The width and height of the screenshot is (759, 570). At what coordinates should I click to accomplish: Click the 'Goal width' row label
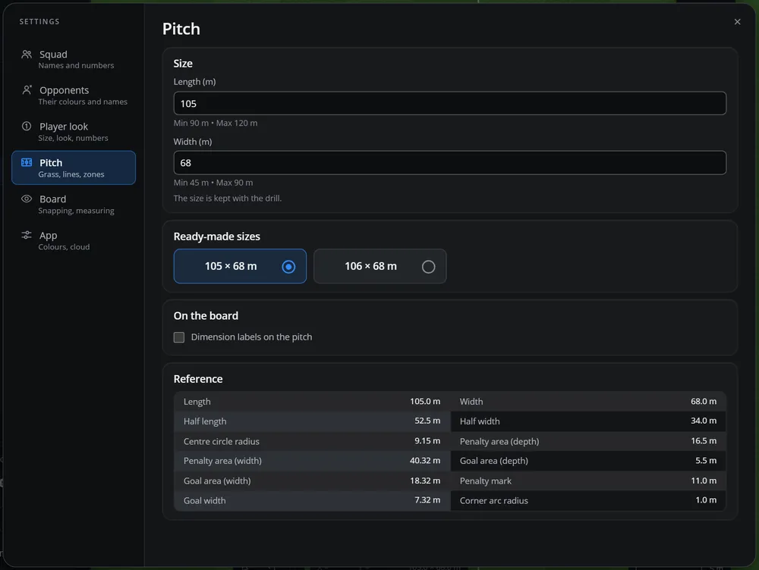pos(204,501)
